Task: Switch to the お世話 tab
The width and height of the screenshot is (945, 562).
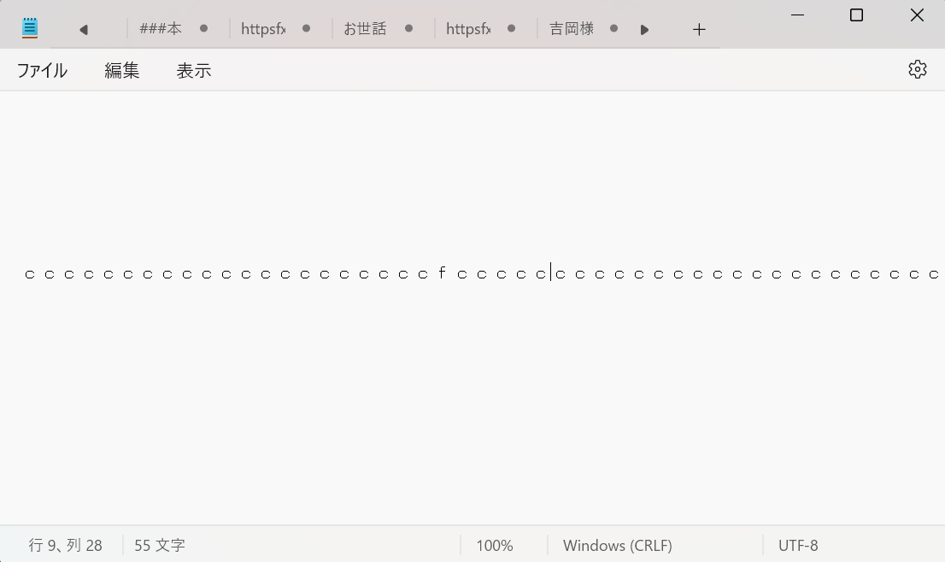Action: pos(366,29)
